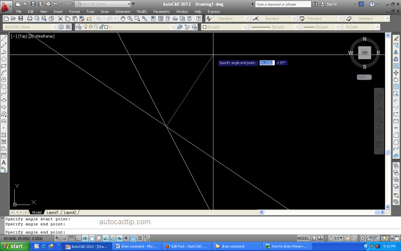The height and width of the screenshot is (251, 401).
Task: Click Zoom Realtime magnifier icon
Action: [130, 19]
